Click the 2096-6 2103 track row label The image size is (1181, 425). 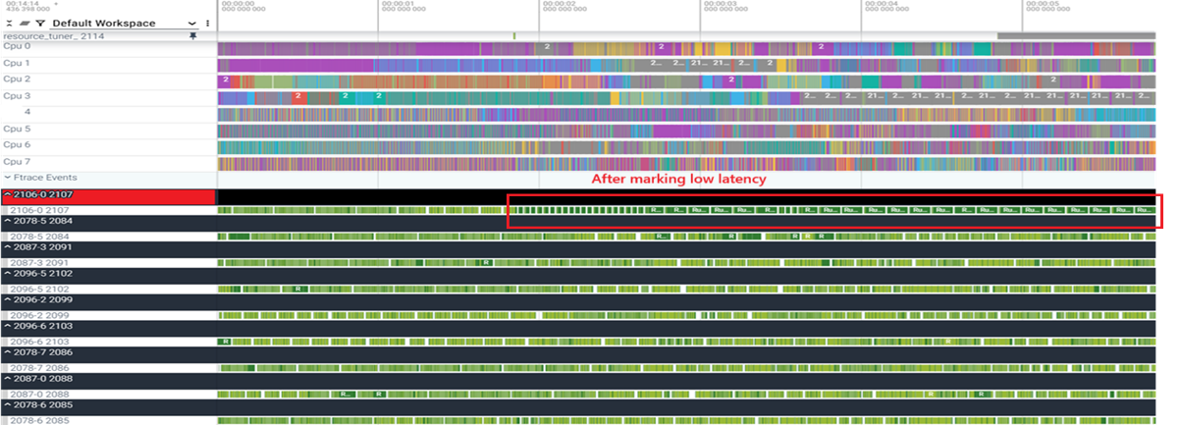(x=39, y=341)
